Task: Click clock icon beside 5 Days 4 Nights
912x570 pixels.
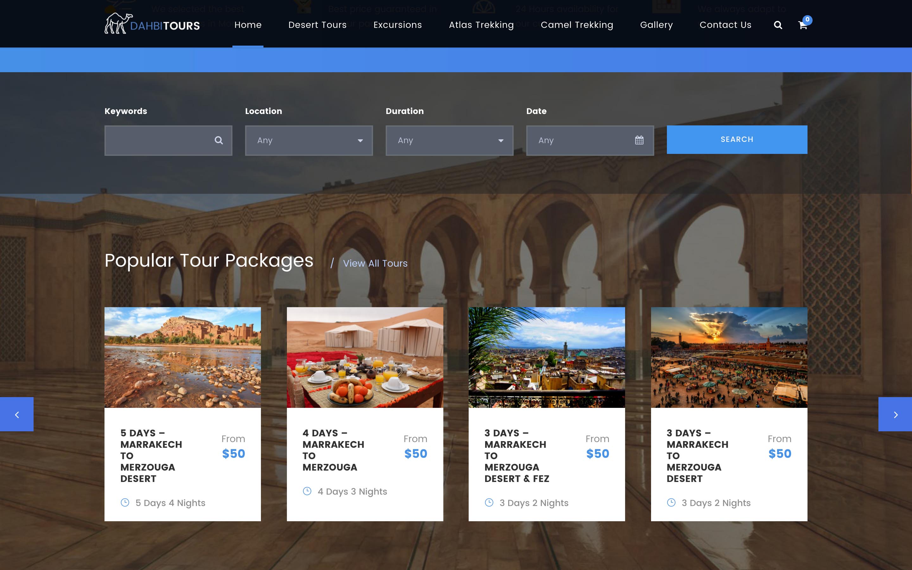Action: [125, 503]
